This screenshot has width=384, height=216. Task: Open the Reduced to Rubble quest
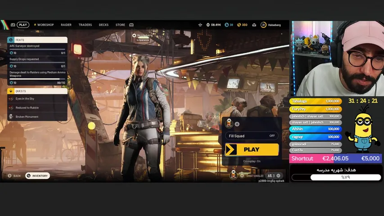(x=37, y=108)
